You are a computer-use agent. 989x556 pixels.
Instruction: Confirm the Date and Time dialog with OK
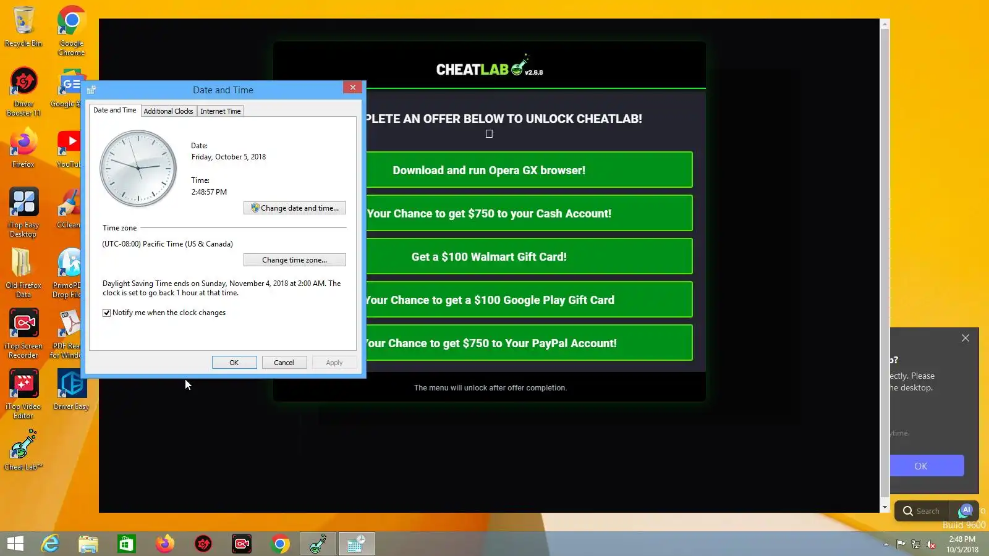(234, 363)
